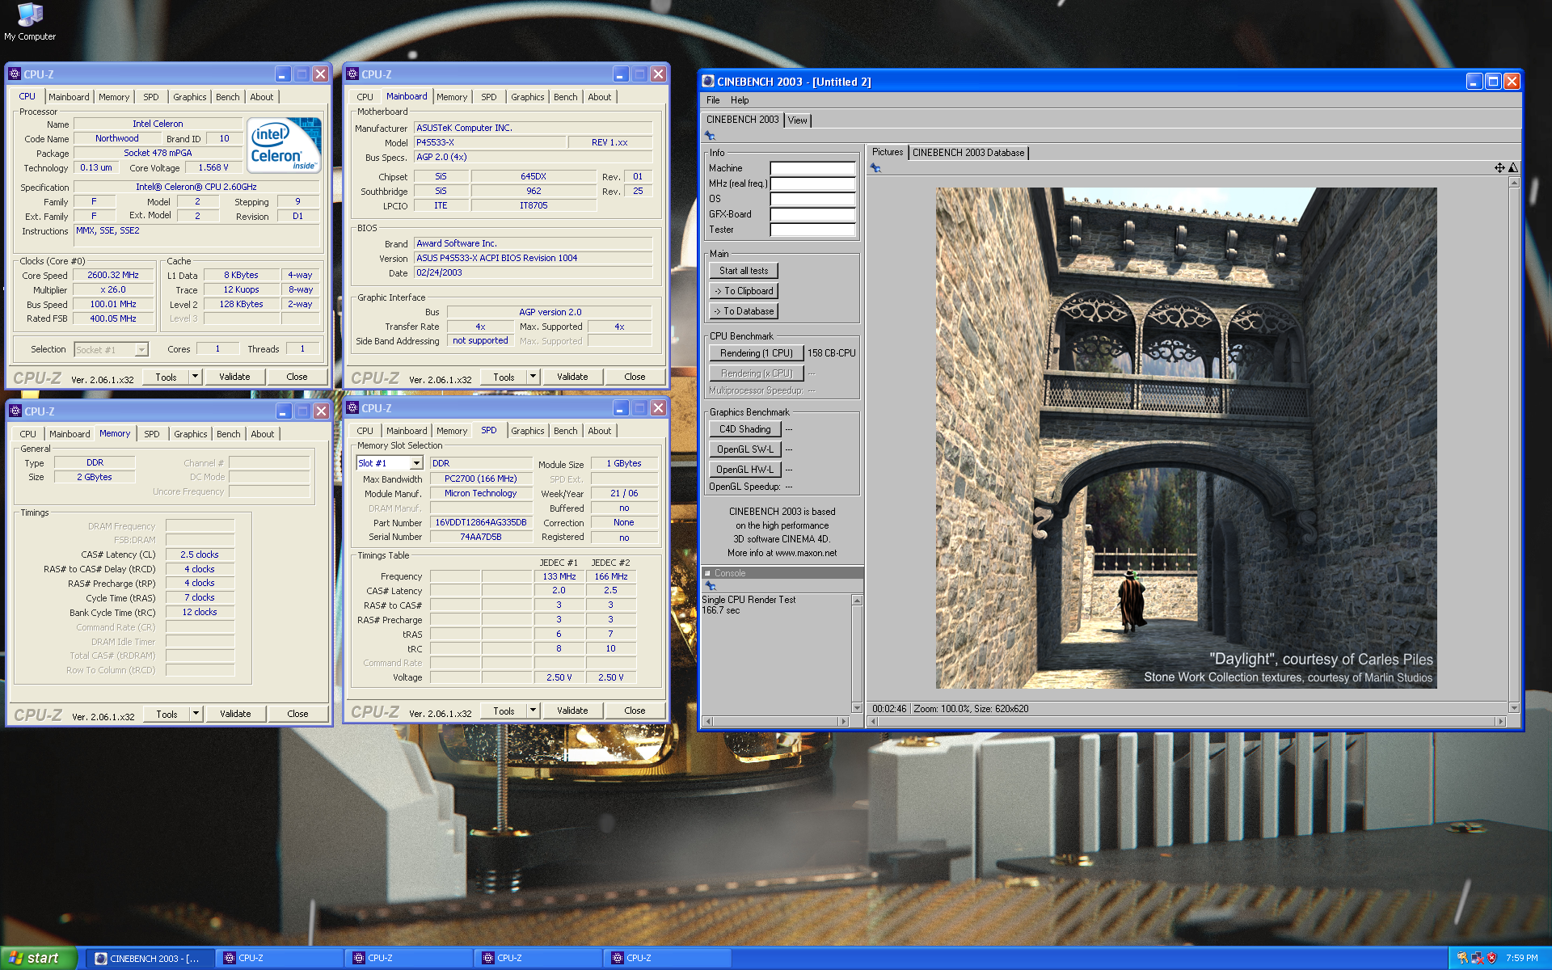Open the SPD tab in the CPU-Z processor window
This screenshot has width=1552, height=970.
[151, 97]
